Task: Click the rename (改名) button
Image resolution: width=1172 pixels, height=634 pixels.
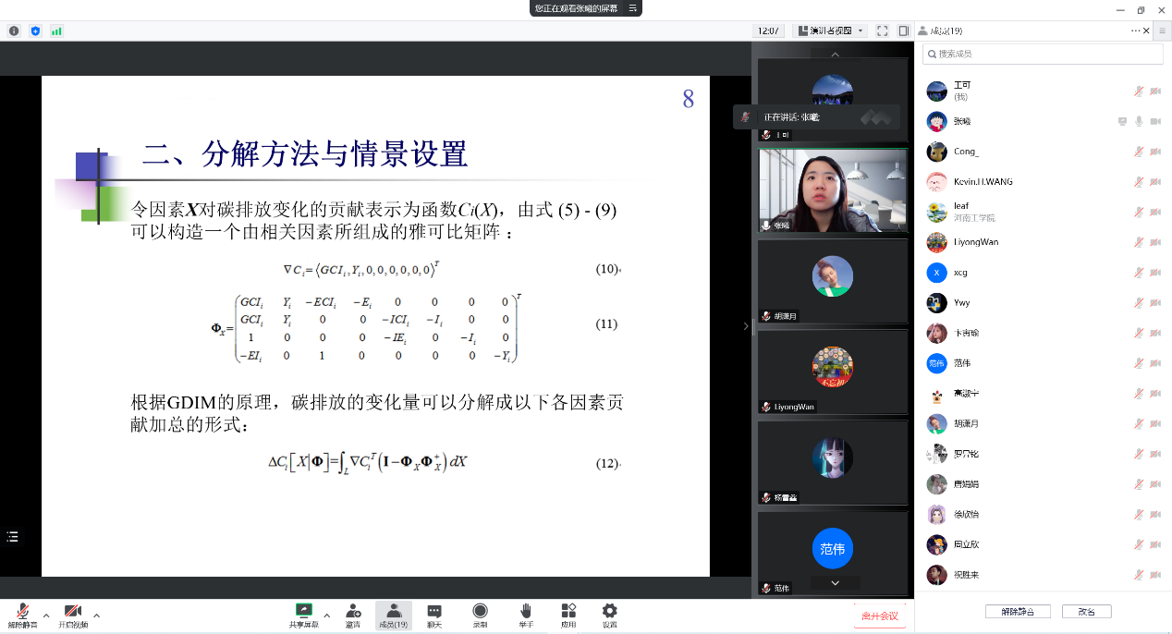Action: pos(1085,612)
